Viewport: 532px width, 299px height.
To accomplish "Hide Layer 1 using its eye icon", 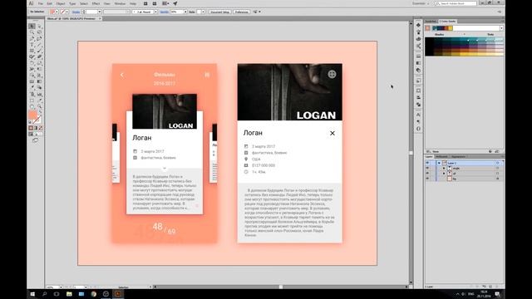I will pyautogui.click(x=427, y=163).
